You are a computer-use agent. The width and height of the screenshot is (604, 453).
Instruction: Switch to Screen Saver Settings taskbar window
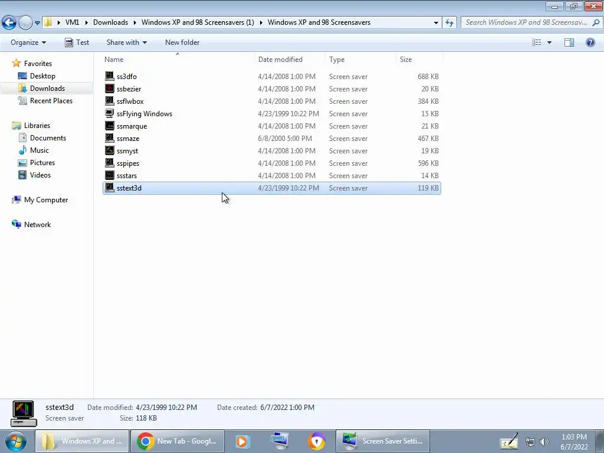[x=382, y=441]
